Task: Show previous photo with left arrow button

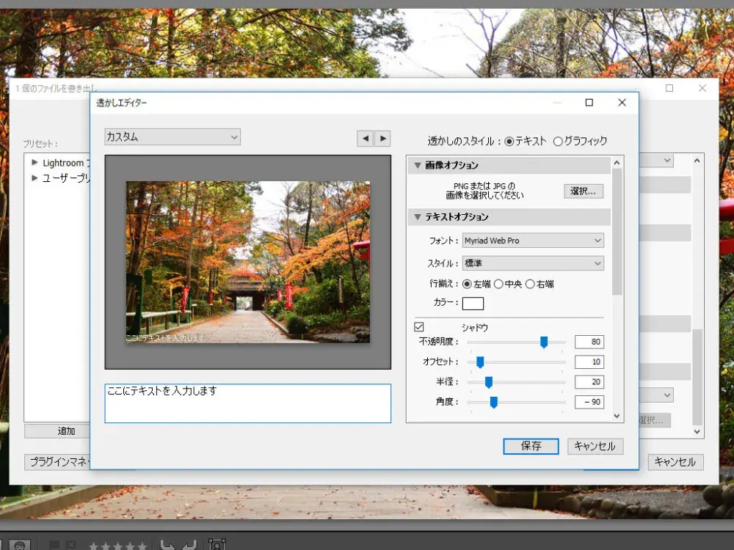Action: pos(365,139)
